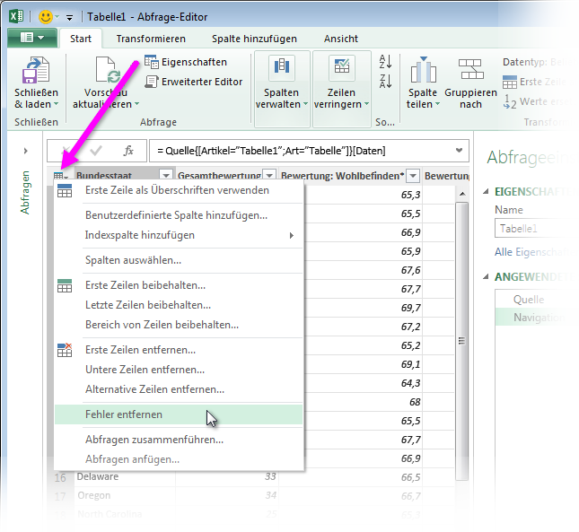Click the value 68 in Wohlbefinden column
579x532 pixels.
pos(415,402)
